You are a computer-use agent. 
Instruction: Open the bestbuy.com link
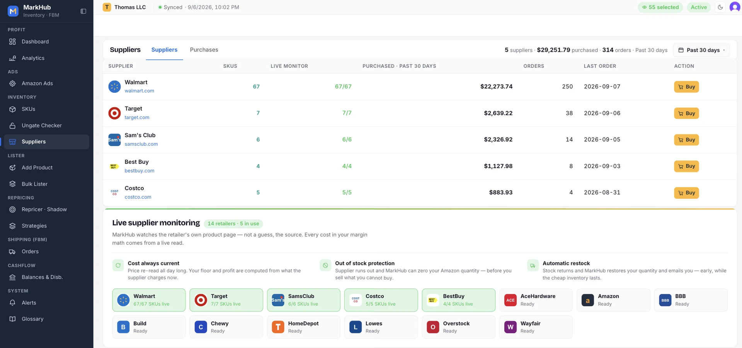pyautogui.click(x=139, y=171)
